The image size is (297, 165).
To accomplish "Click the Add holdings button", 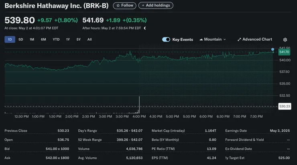I will click(x=156, y=6).
